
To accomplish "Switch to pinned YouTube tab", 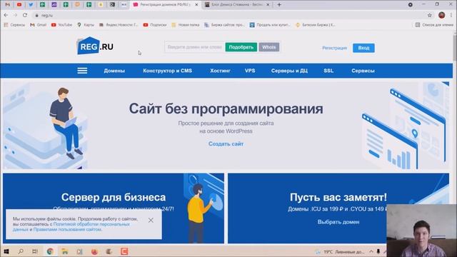I will pos(19,5).
